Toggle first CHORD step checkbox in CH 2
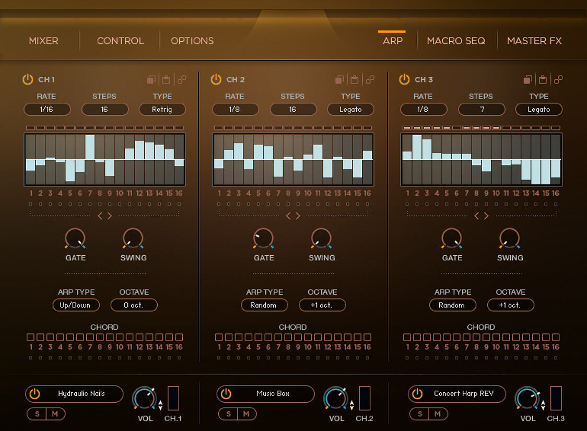This screenshot has width=587, height=431. click(x=219, y=338)
